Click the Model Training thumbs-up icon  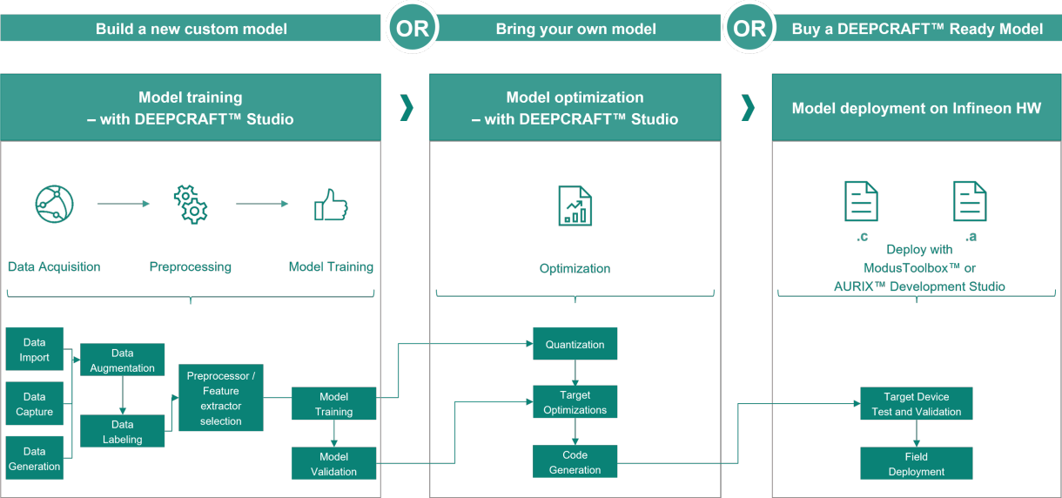point(330,205)
